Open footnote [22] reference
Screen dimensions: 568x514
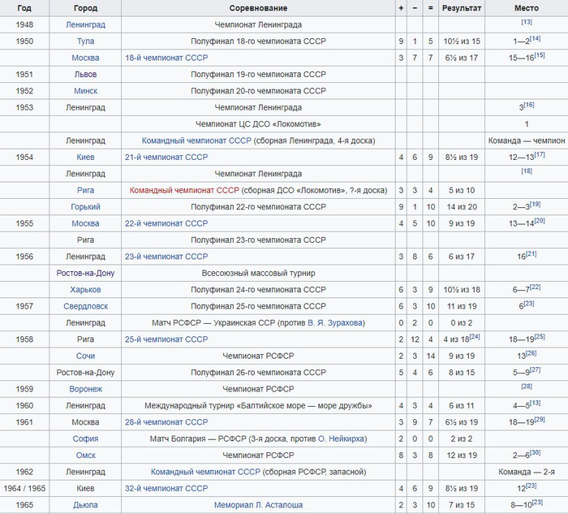click(x=535, y=287)
